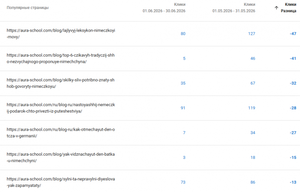Open the lajlyvyj-leksykon-nimeczkoyi-movy page row
Viewport: 300px width, 192px height.
[x=150, y=34]
